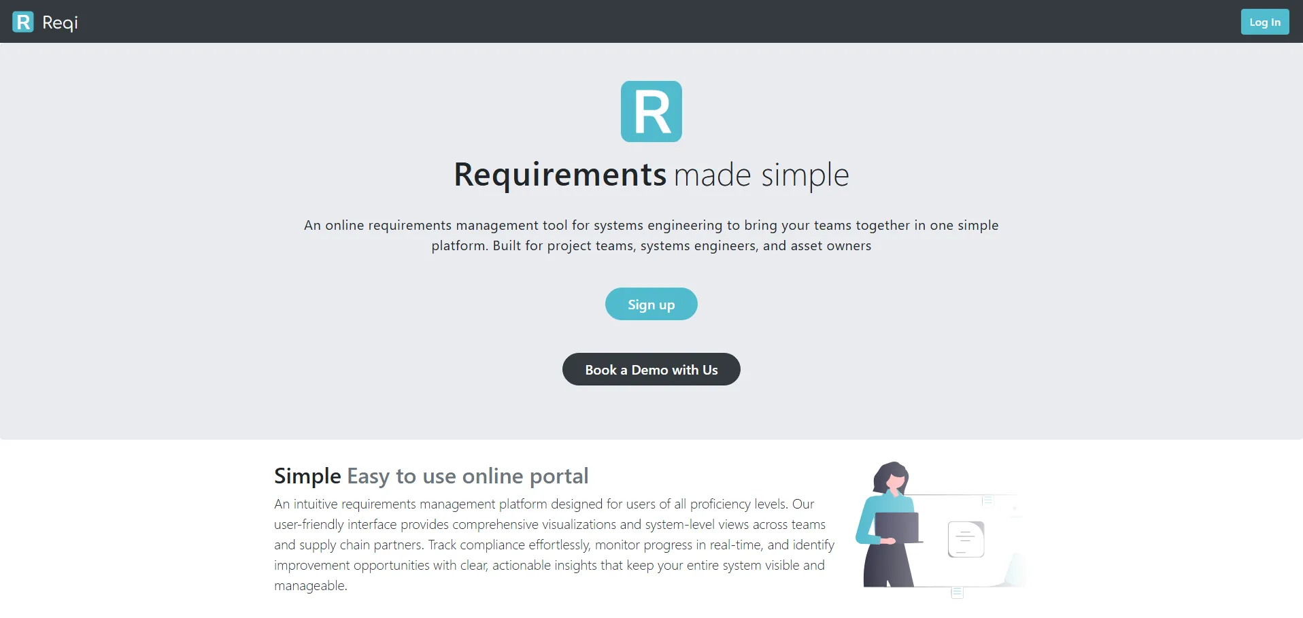The width and height of the screenshot is (1303, 618).
Task: Click the 'made simple' headline text
Action: [761, 175]
